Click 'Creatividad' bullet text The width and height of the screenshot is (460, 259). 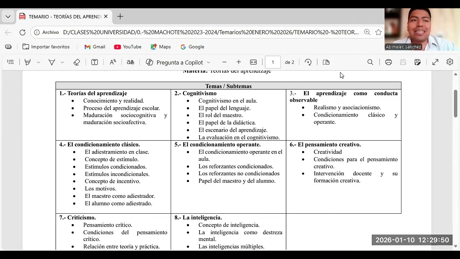328,152
